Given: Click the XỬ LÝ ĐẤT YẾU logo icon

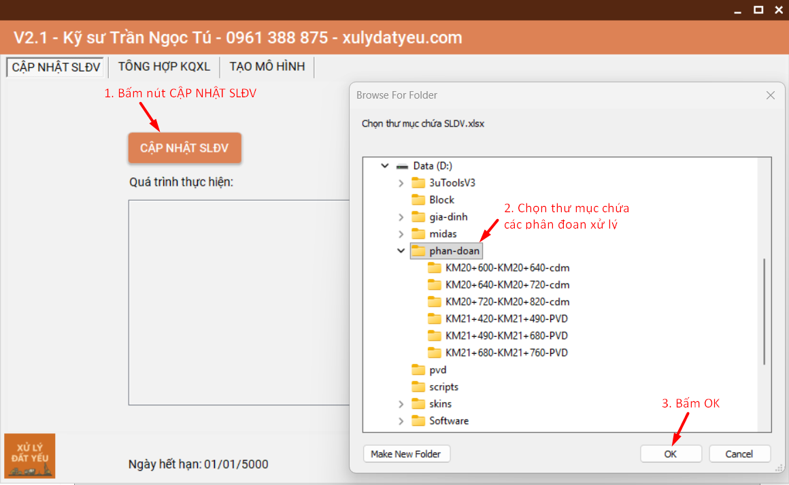Looking at the screenshot, I should 29,456.
